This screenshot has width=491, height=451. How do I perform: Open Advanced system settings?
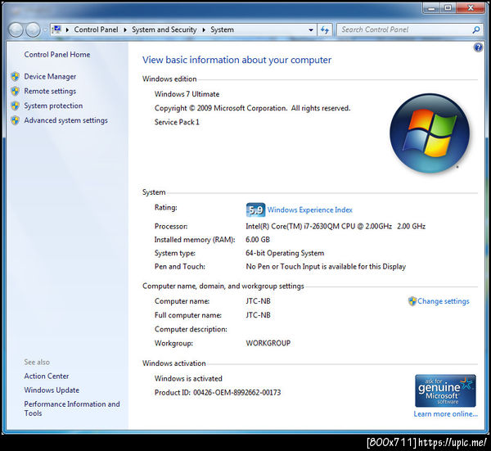pos(65,120)
